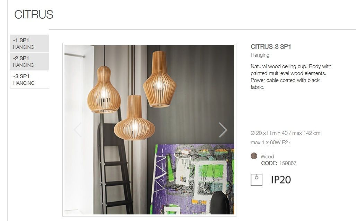Viewport: 356px width, 221px height.
Task: Show the next product photo with right chevron
Action: tap(223, 130)
